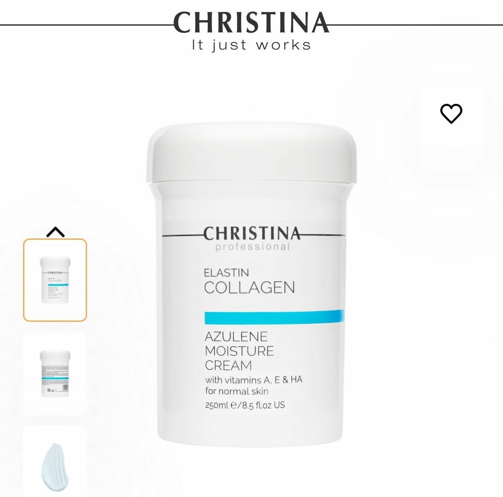Click the 'CREAM' word on jar label
Viewport: 503px width, 497px height.
(228, 365)
